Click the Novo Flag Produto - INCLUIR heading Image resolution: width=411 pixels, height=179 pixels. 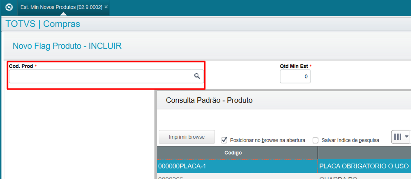(x=67, y=46)
